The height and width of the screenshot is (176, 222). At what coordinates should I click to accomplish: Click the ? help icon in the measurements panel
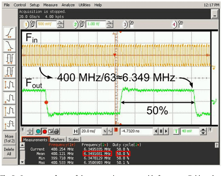click(217, 145)
